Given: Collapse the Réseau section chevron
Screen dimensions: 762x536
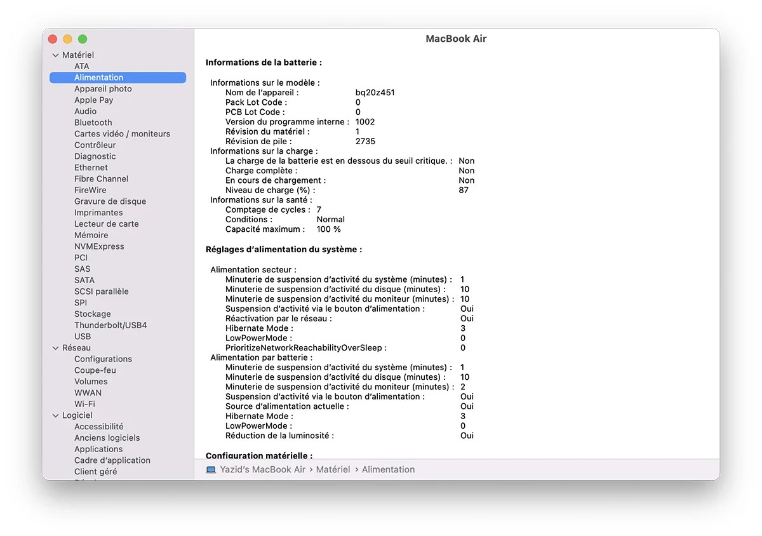Looking at the screenshot, I should pyautogui.click(x=55, y=348).
